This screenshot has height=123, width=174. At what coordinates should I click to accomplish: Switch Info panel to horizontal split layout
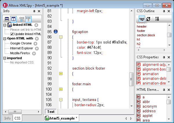pos(7,19)
